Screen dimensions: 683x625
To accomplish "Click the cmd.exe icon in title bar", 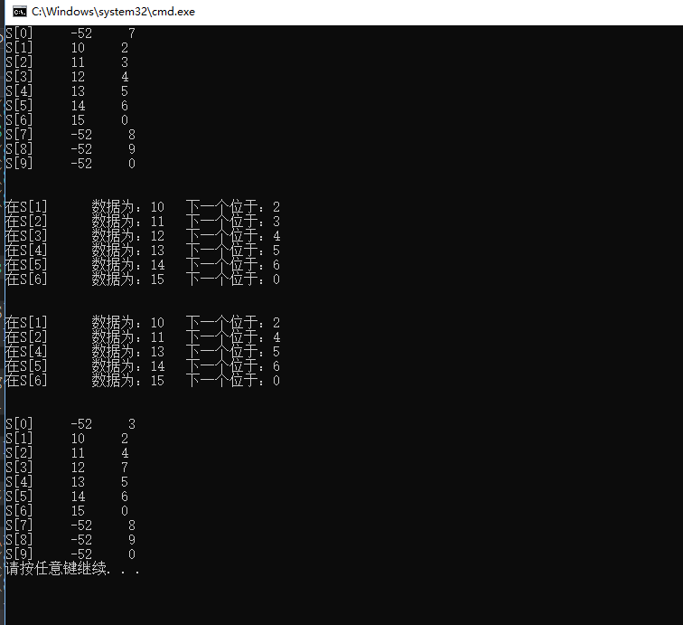I will point(20,12).
